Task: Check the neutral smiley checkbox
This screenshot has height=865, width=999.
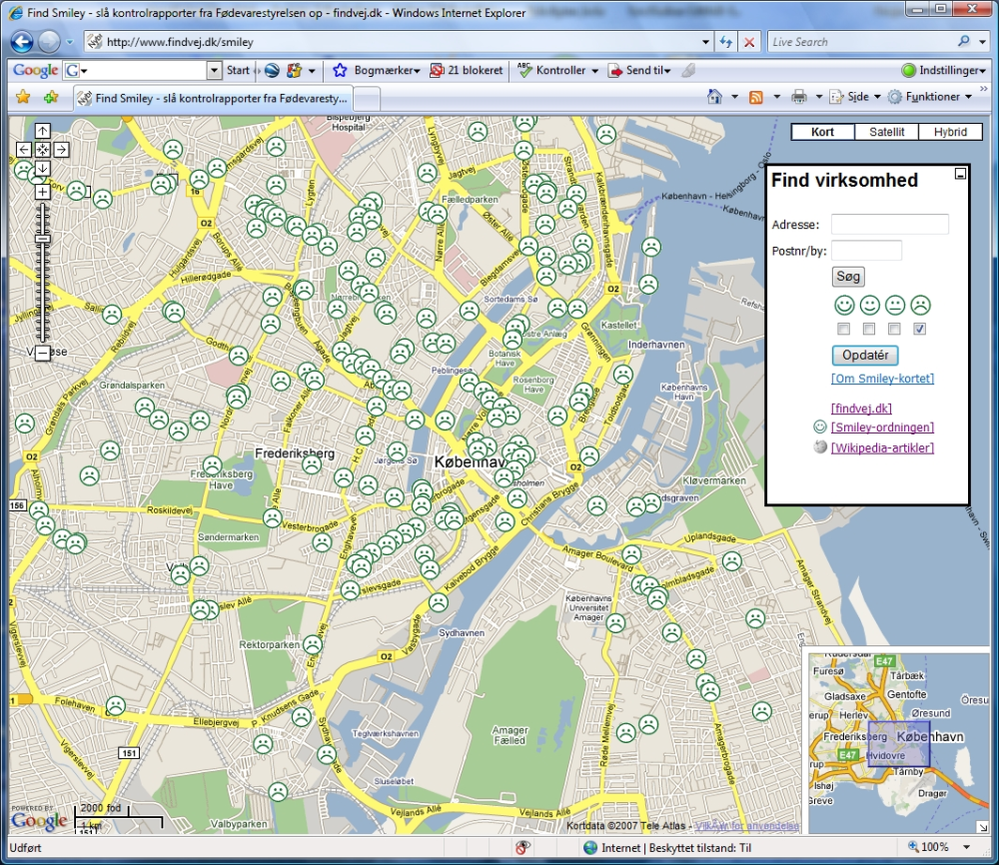Action: 894,329
